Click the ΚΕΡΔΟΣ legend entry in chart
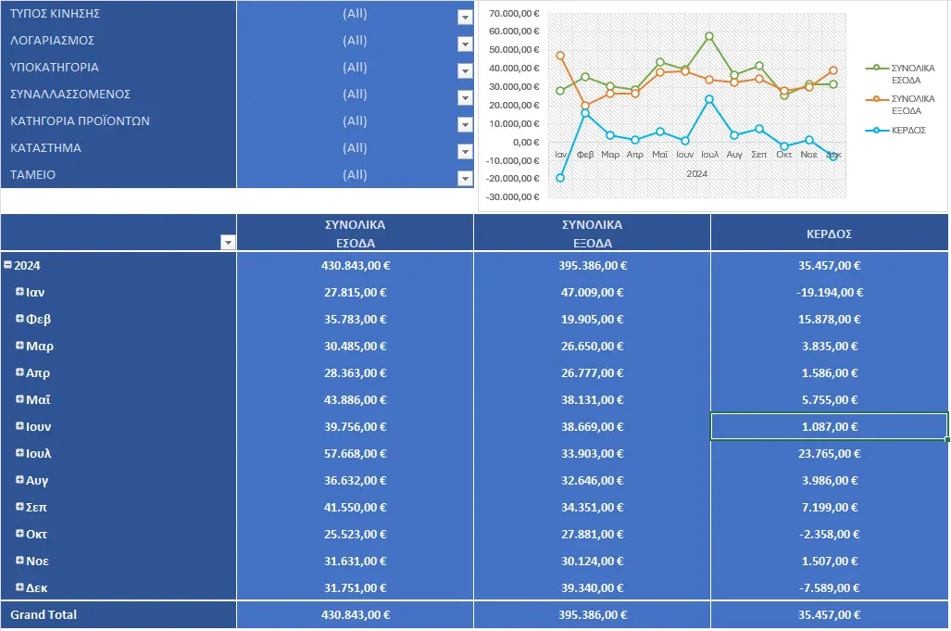951x631 pixels. [895, 130]
